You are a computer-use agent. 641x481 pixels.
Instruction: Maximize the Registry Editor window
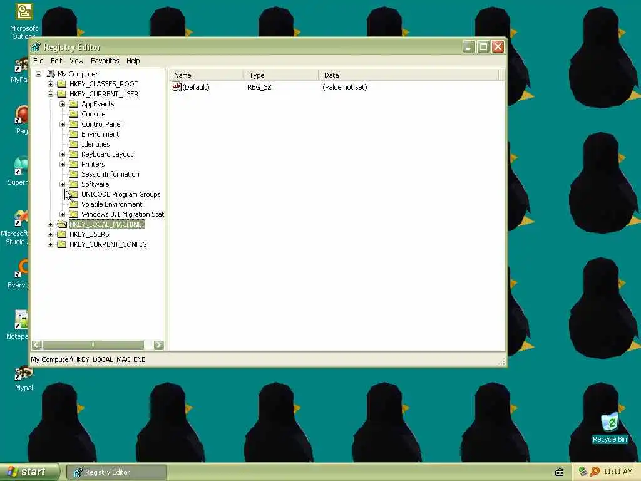pyautogui.click(x=483, y=47)
